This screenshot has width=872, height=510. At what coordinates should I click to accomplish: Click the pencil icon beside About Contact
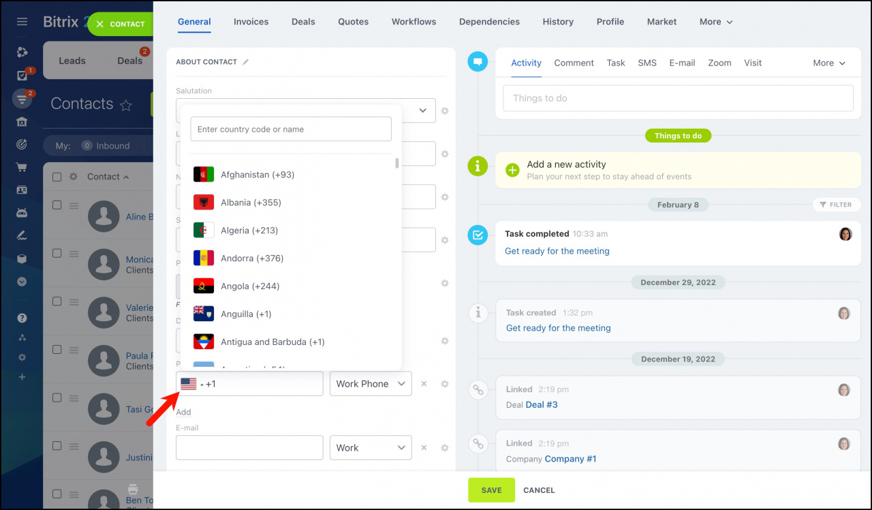click(x=246, y=62)
